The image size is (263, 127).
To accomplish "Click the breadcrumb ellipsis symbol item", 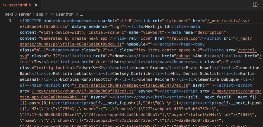I will pyautogui.click(x=81, y=14).
